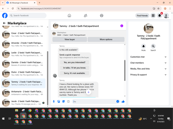Show hidden system tray icons chevron
Viewport: 173px width, 129px height.
point(151,119)
